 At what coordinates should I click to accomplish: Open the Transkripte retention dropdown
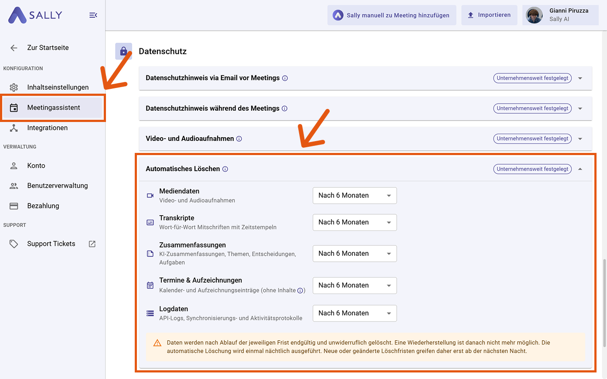click(355, 223)
